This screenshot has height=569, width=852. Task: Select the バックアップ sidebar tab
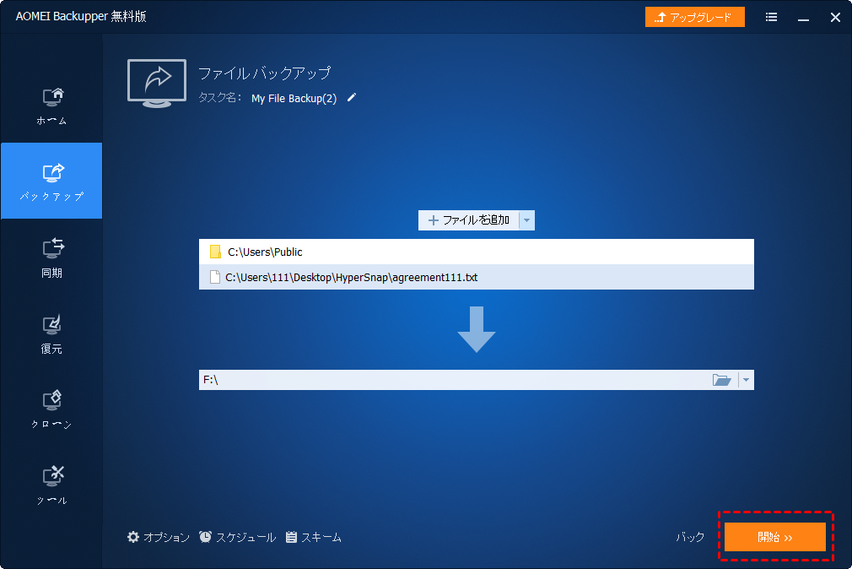(51, 181)
